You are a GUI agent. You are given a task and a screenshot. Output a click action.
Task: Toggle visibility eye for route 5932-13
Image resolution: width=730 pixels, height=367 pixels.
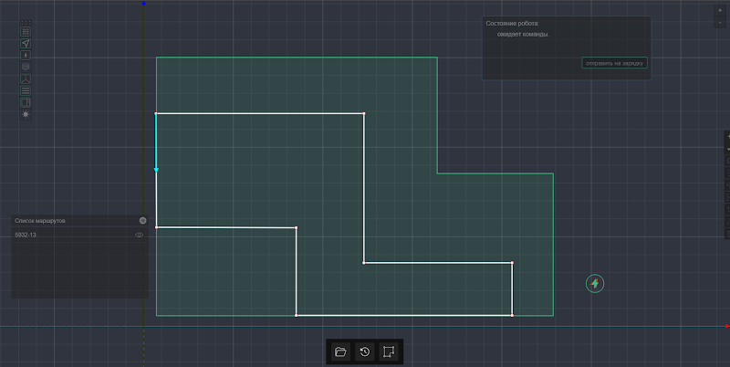[139, 236]
